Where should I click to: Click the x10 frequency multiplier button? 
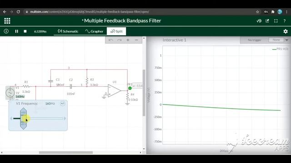click(x=23, y=112)
